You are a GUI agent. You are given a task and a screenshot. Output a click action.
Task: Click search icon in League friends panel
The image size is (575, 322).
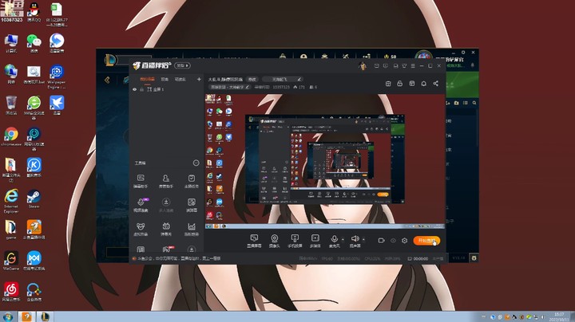[x=474, y=103]
